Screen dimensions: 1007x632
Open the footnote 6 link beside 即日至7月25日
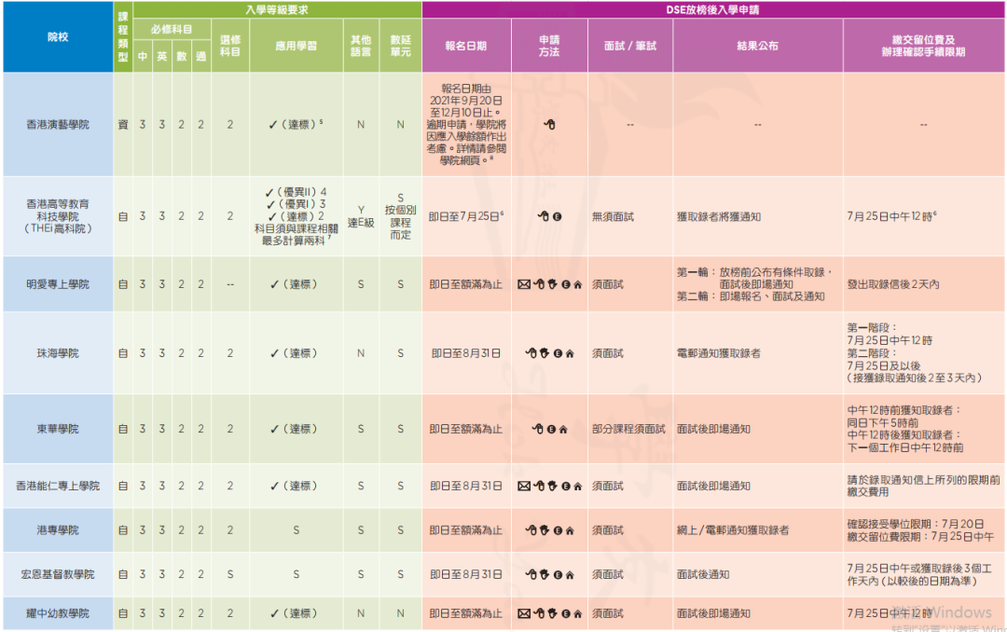(x=502, y=213)
